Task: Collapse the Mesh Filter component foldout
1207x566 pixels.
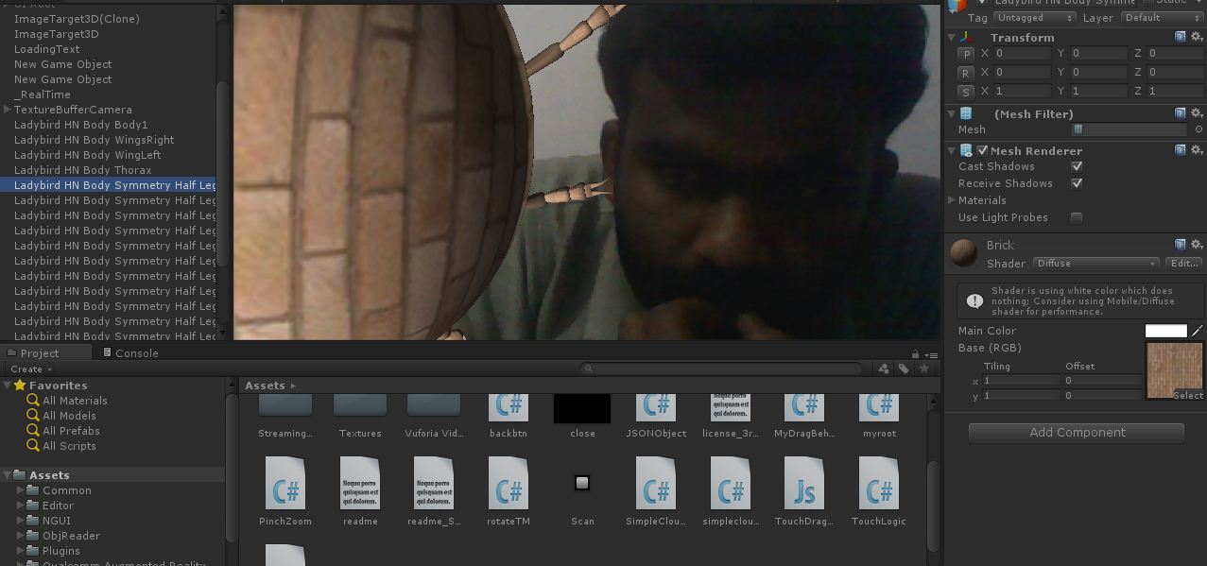Action: pyautogui.click(x=951, y=113)
